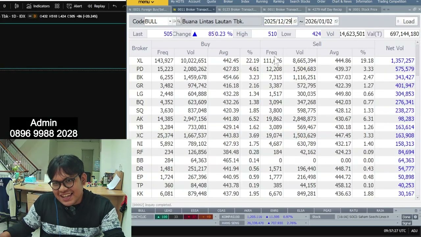Viewport: 421px width, 237px height.
Task: Open the Trading Competition menu
Action: (392, 2)
